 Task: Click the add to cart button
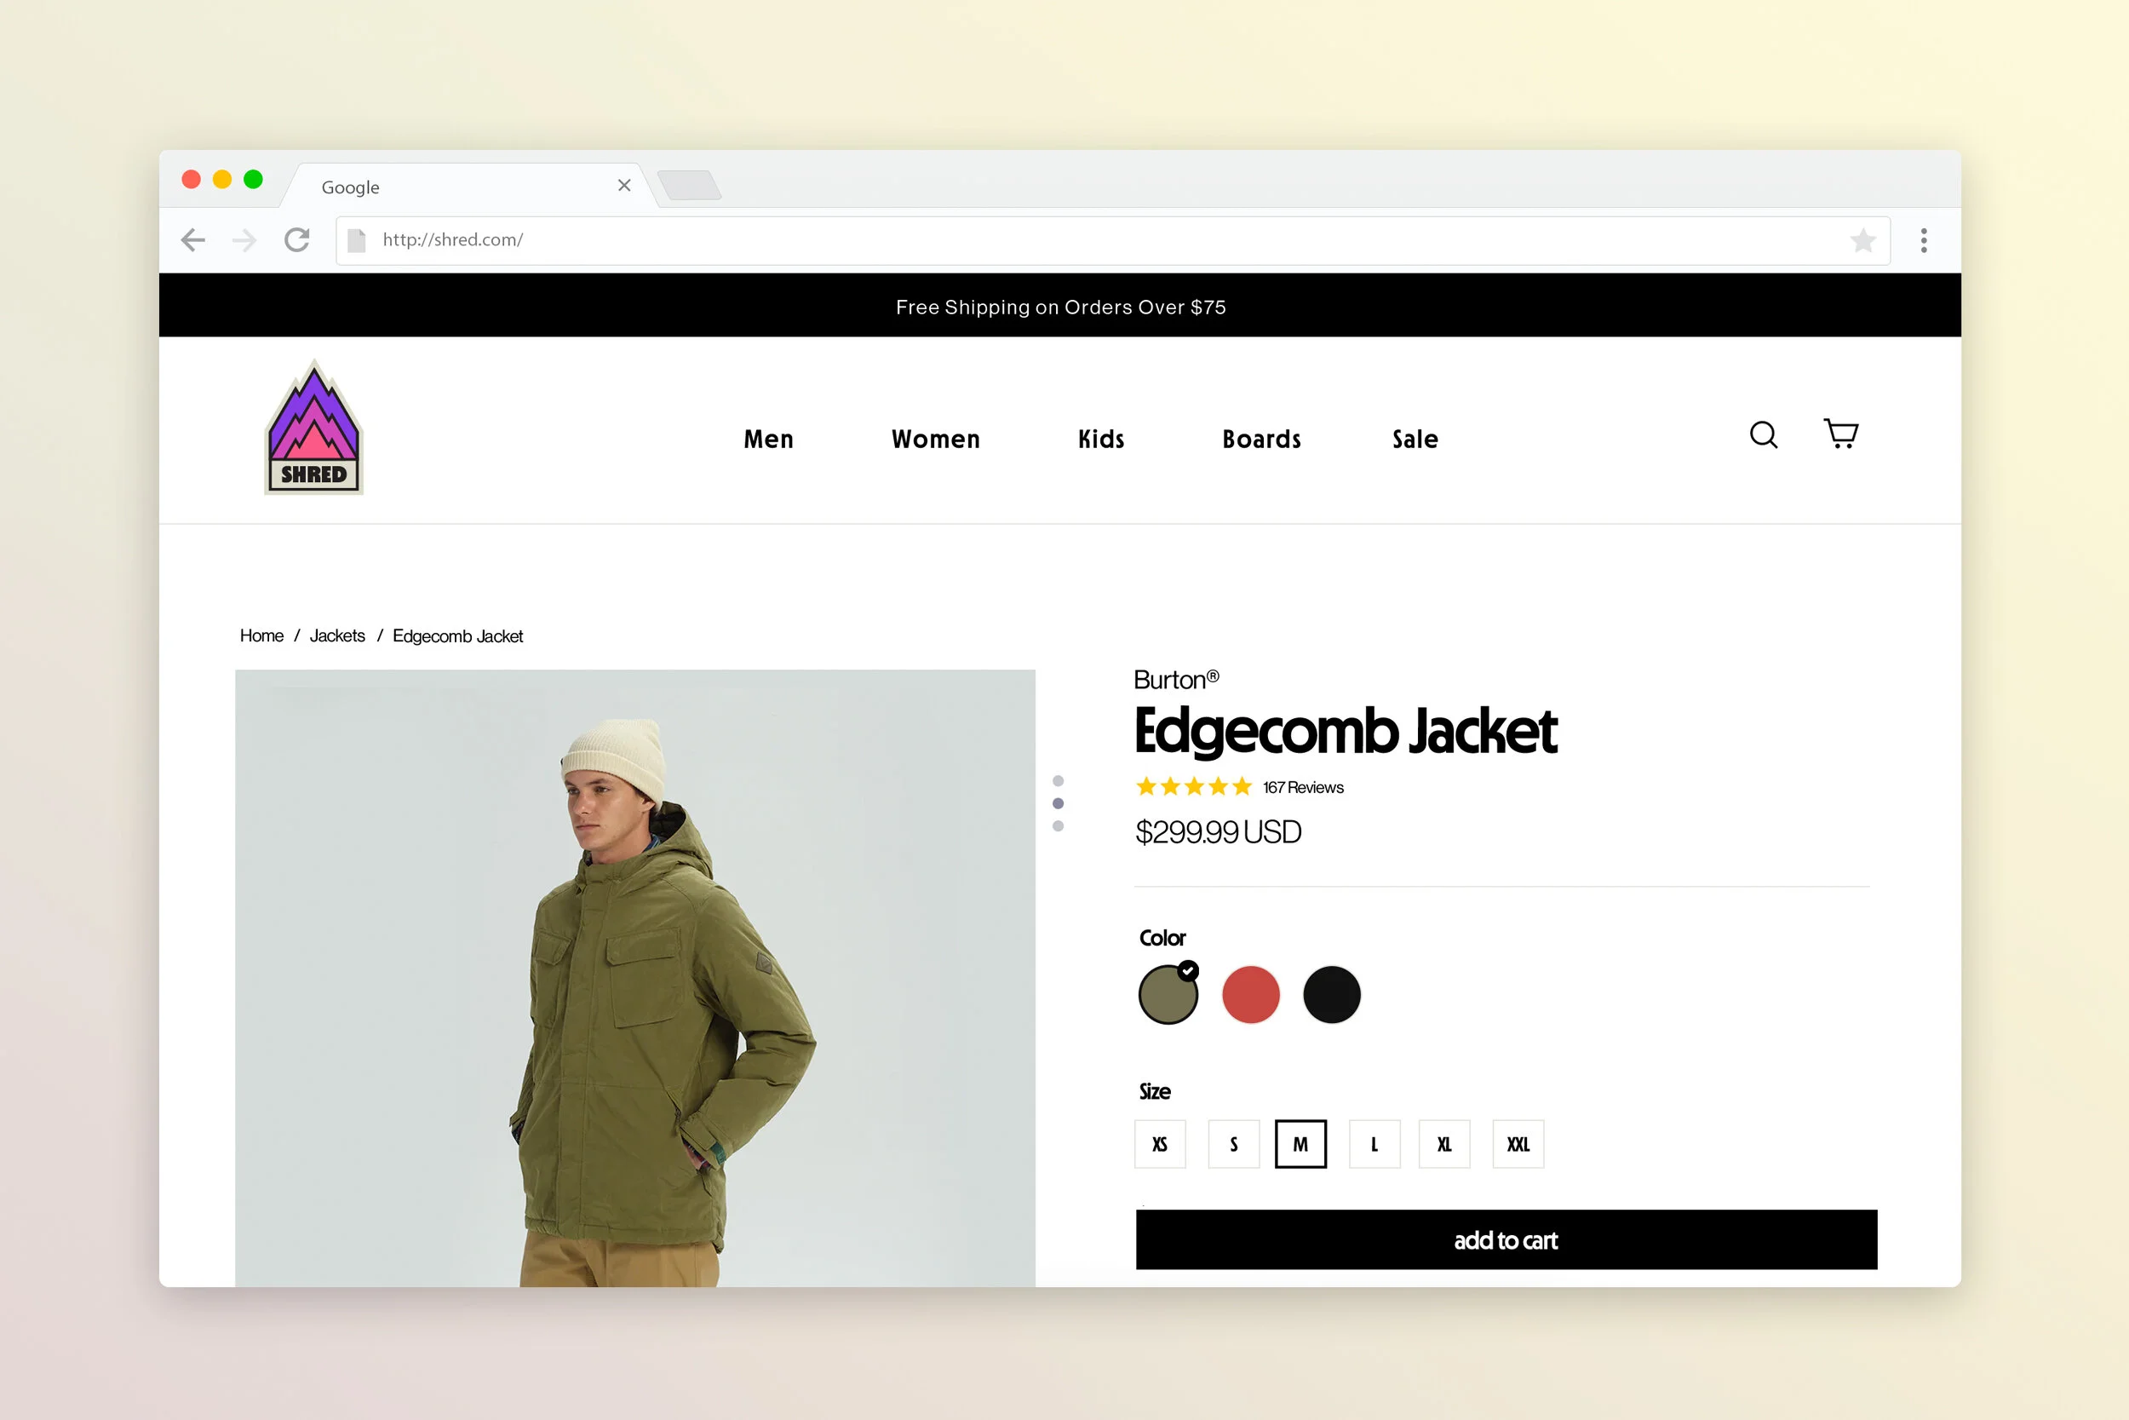(x=1506, y=1239)
